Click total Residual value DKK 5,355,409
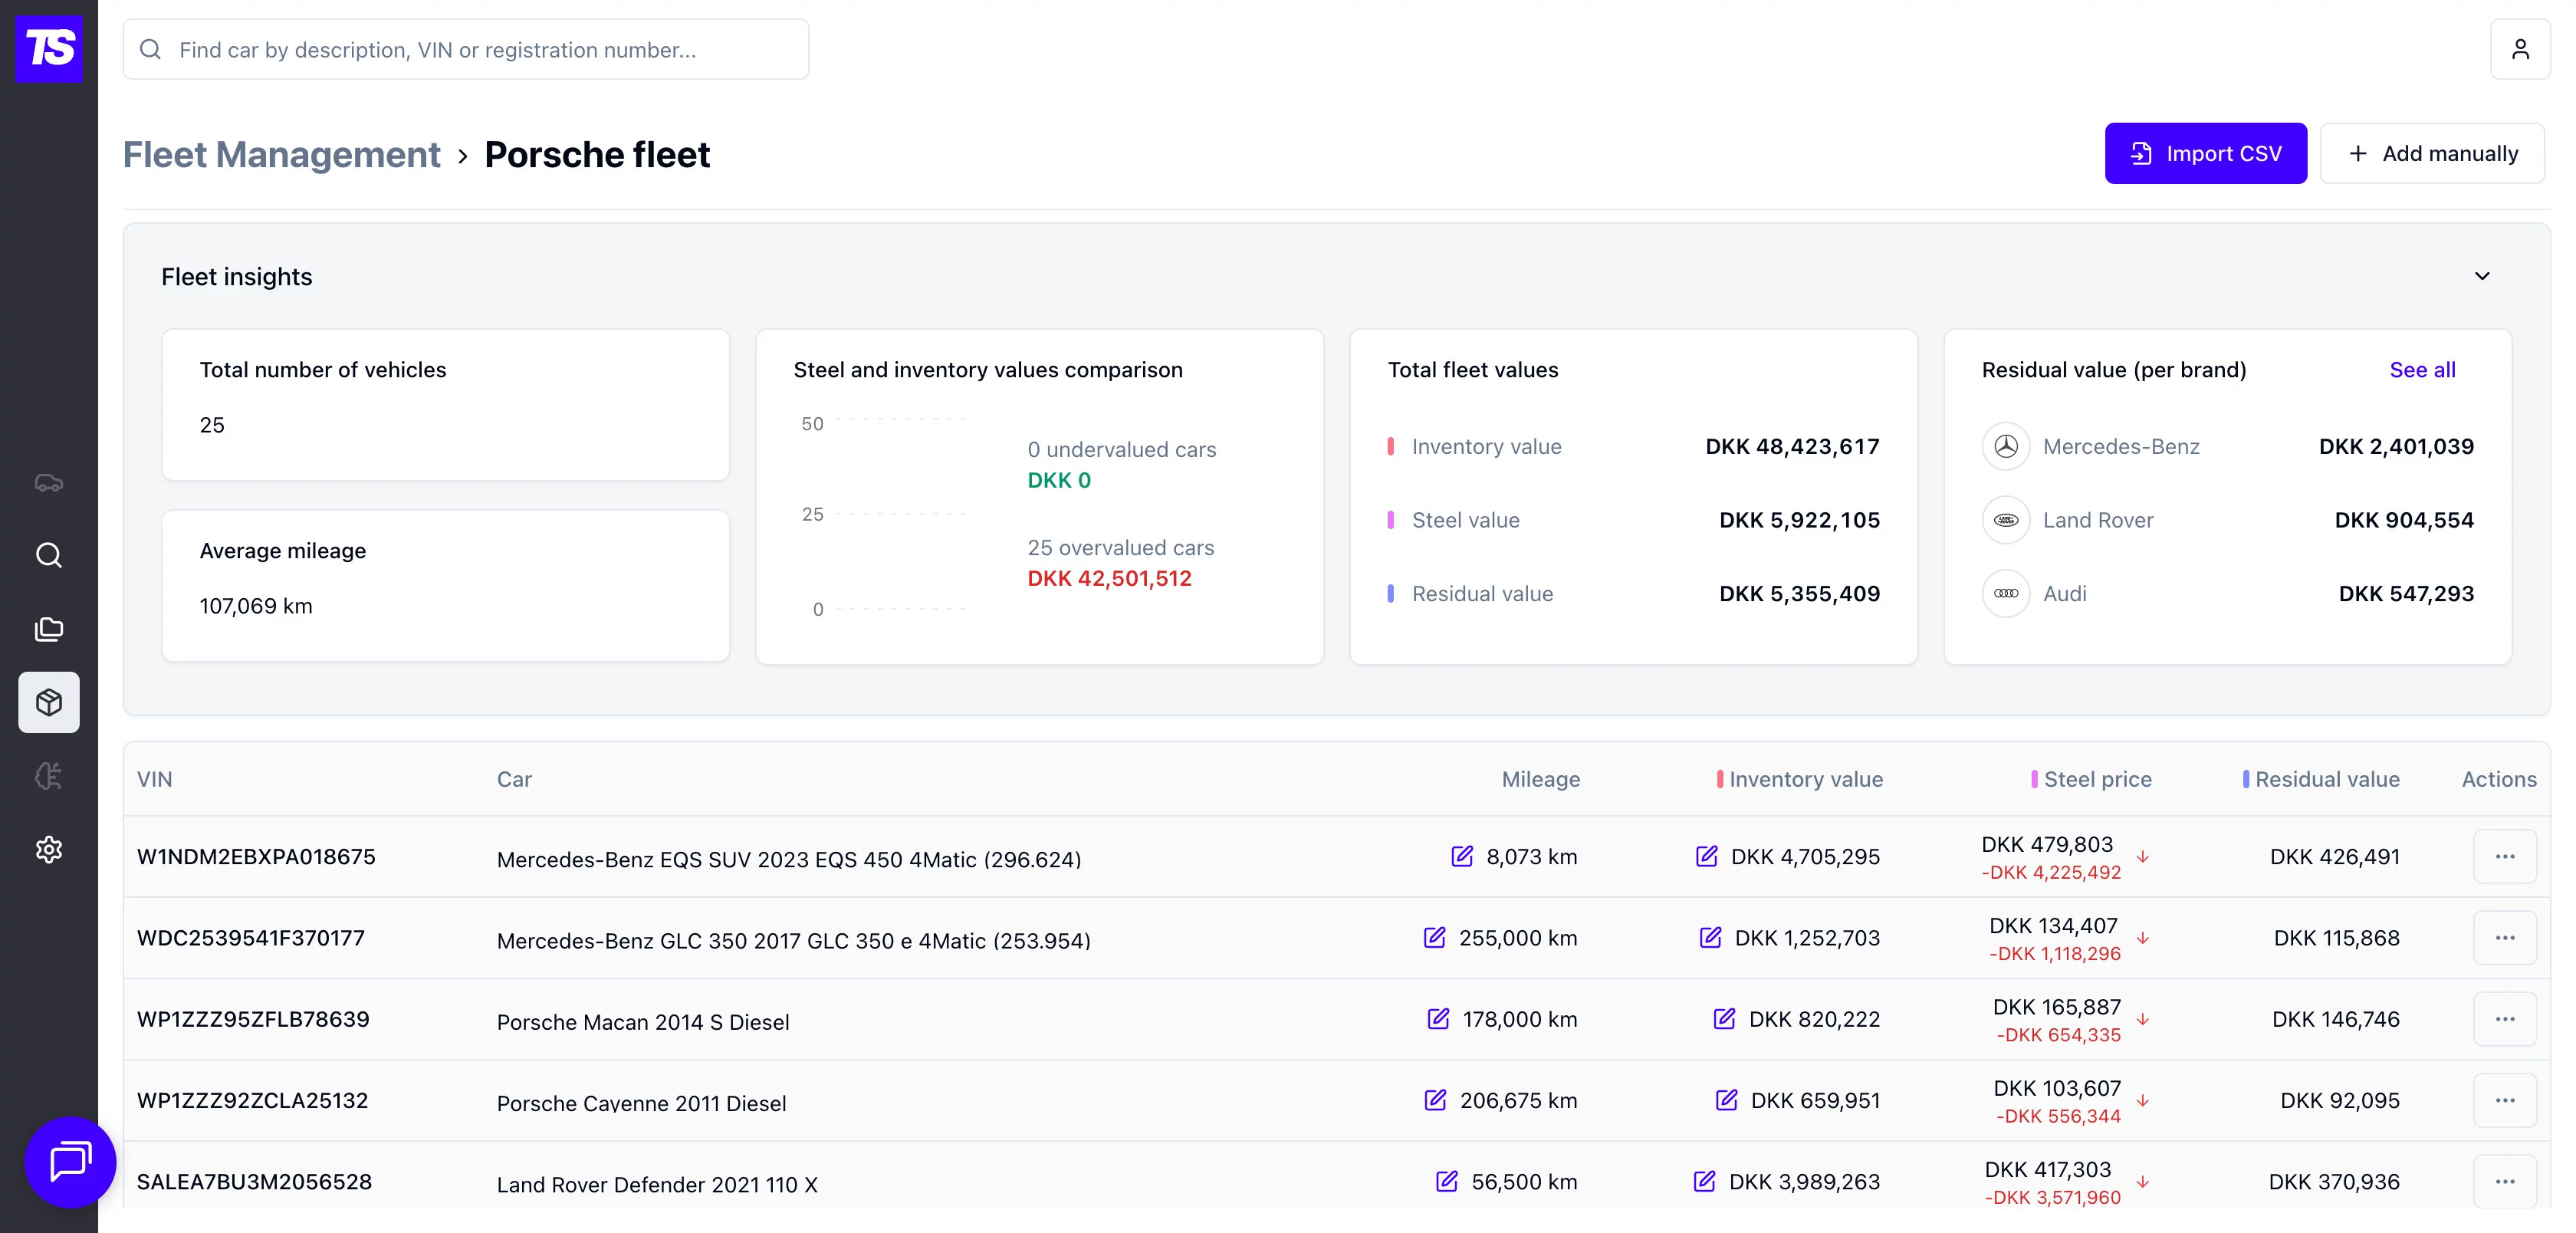Image resolution: width=2576 pixels, height=1233 pixels. click(1799, 593)
